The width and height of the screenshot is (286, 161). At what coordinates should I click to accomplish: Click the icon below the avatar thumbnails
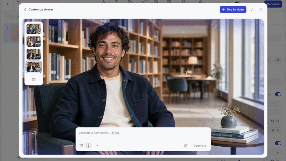coord(34,80)
